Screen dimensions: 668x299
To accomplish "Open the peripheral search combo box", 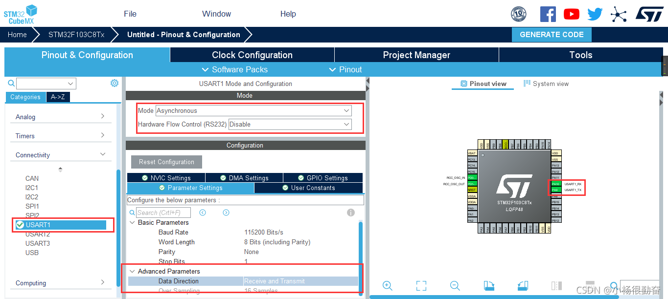I will 46,84.
